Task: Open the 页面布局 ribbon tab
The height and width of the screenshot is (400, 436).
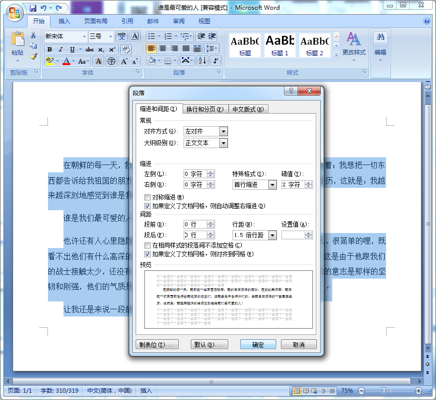Action: click(x=95, y=21)
